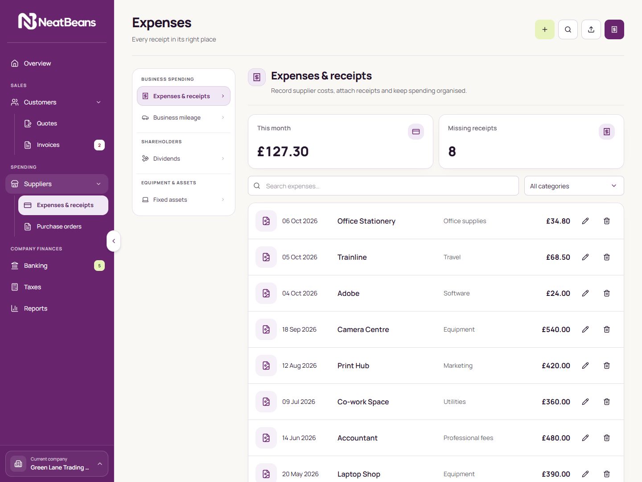The height and width of the screenshot is (482, 642).
Task: Click the NeatBeans logo
Action: [57, 21]
